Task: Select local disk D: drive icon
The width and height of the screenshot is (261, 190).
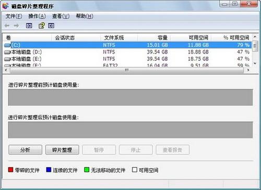Action: 7,52
